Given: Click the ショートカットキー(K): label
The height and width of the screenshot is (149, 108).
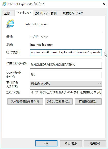Looking at the screenshot, I should [14, 74].
